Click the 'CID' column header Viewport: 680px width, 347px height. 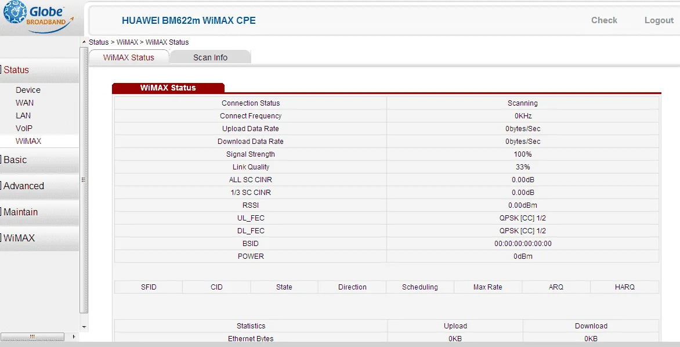[216, 287]
